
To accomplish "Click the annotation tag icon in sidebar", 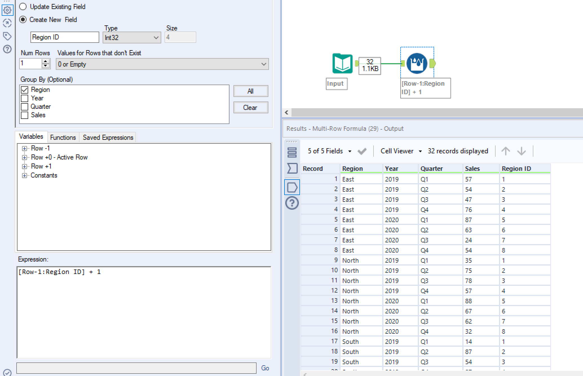I will (x=7, y=36).
